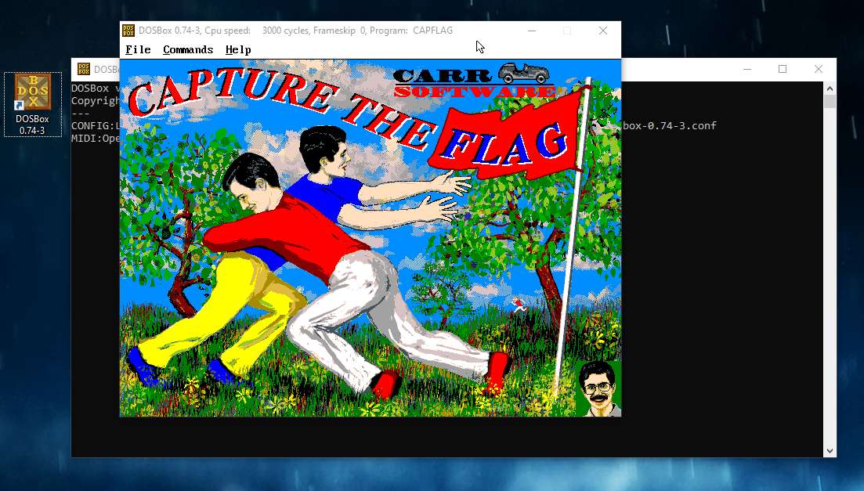Screen dimensions: 864x491
Task: Click the Carr Software logo on the title screen
Action: point(475,81)
